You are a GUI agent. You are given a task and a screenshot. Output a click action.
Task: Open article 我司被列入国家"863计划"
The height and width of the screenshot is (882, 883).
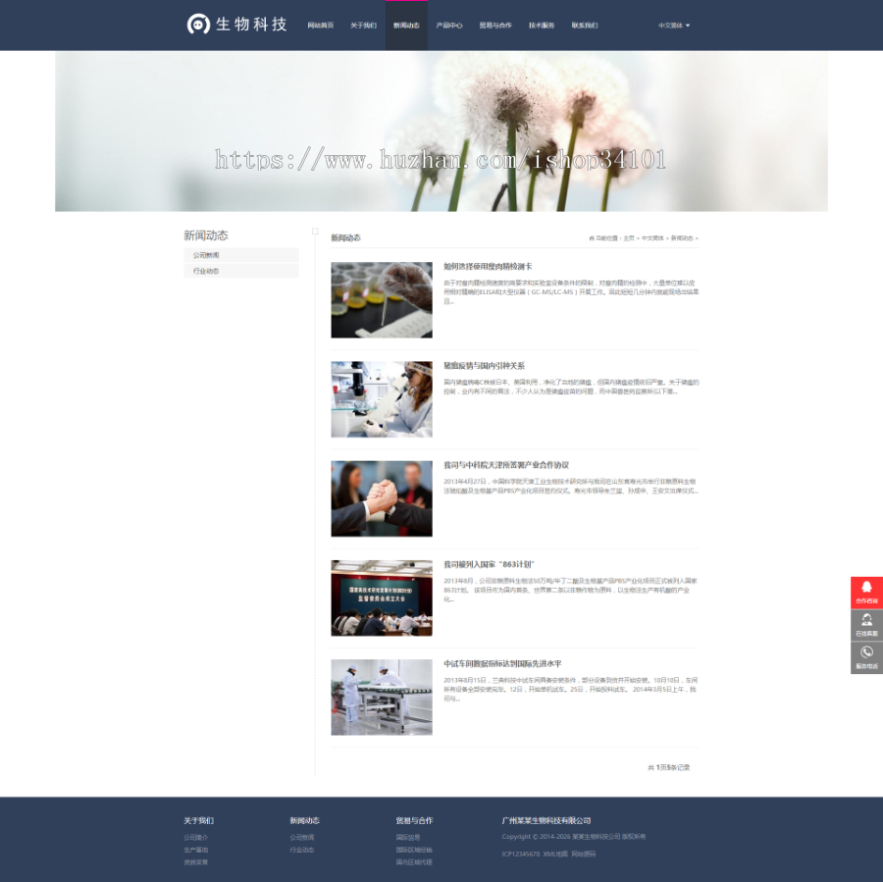489,564
